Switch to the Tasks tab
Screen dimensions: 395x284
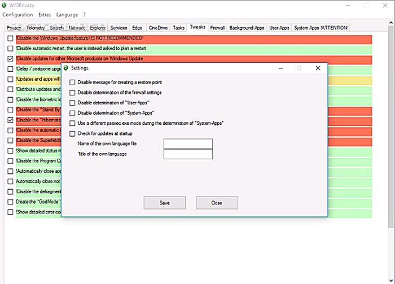[x=179, y=28]
